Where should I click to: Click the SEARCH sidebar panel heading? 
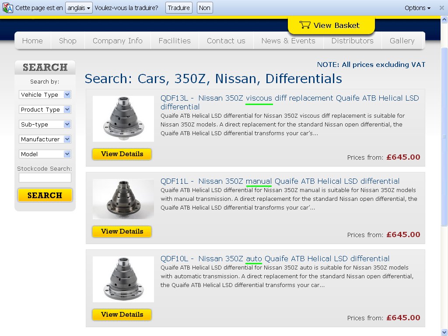pyautogui.click(x=45, y=67)
